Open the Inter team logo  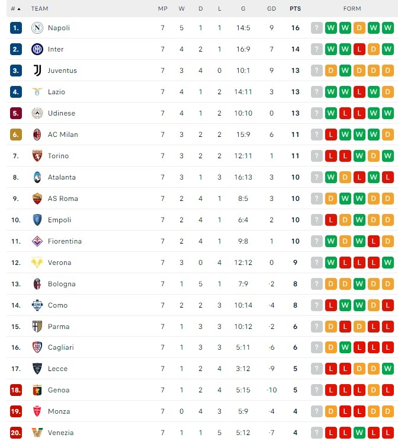coord(37,49)
